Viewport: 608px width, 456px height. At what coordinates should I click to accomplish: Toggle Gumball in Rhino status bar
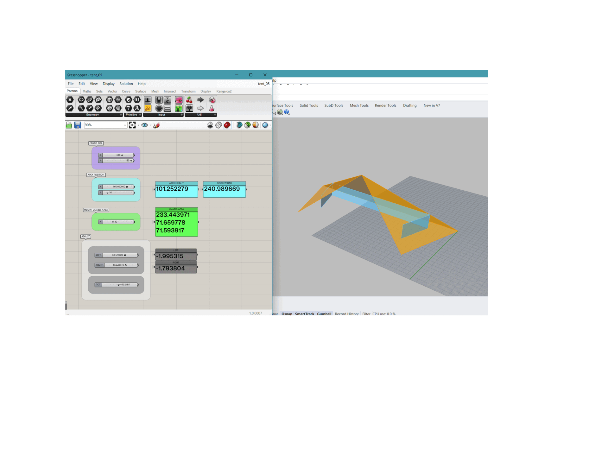[324, 314]
